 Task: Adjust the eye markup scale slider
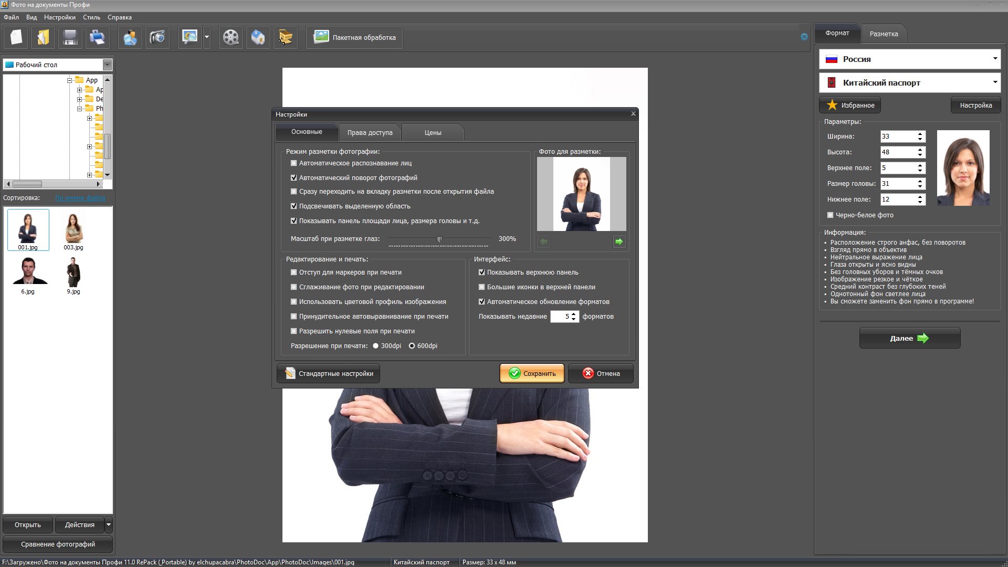[x=439, y=239]
